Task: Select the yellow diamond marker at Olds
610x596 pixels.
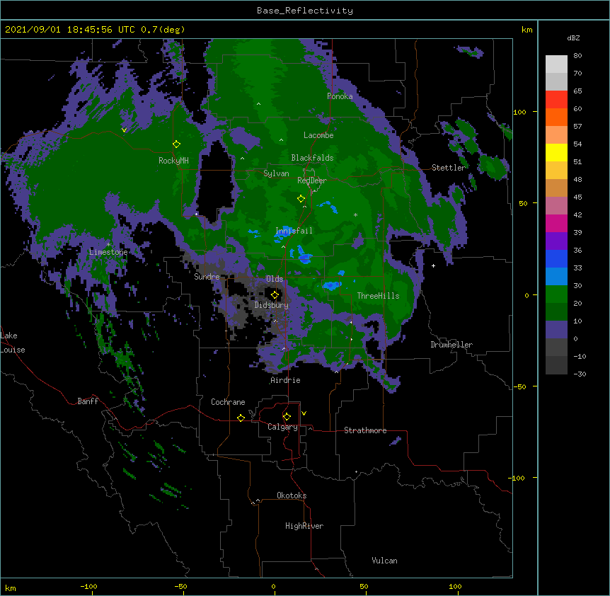Action: click(x=275, y=294)
